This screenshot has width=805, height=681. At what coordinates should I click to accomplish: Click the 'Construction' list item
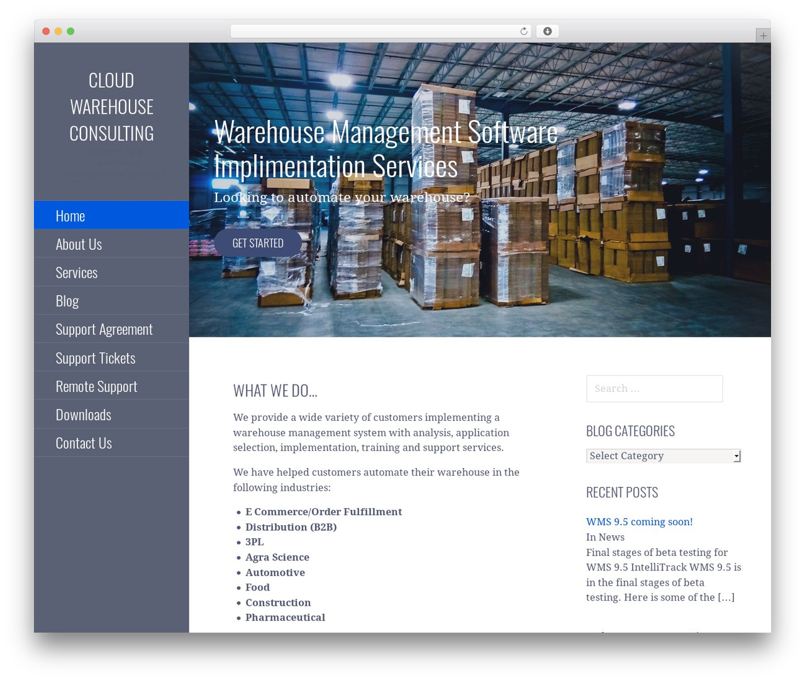point(278,602)
